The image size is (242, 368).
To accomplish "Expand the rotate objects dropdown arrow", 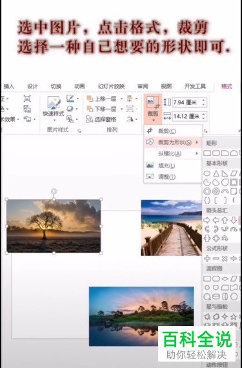I will pos(136,119).
